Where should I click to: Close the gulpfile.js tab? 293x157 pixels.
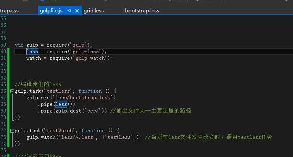77,11
